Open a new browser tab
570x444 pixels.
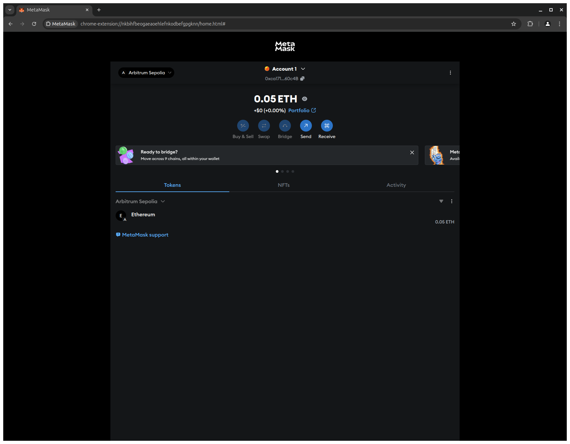point(99,10)
